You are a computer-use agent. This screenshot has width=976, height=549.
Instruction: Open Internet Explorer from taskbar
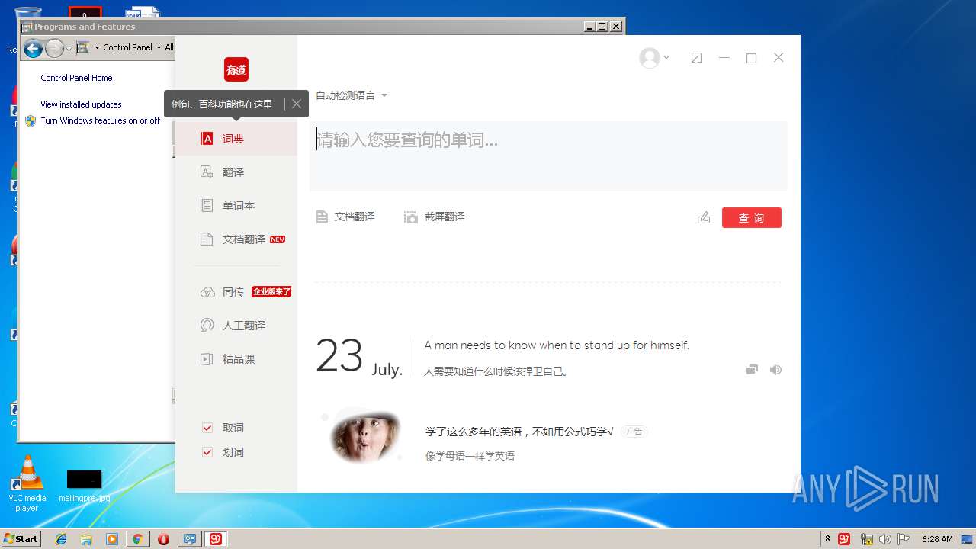coord(61,539)
